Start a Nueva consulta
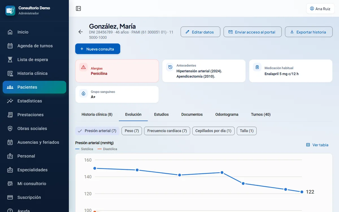 (98, 49)
